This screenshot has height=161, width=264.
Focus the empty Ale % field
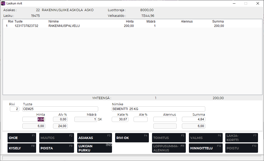(x=140, y=119)
